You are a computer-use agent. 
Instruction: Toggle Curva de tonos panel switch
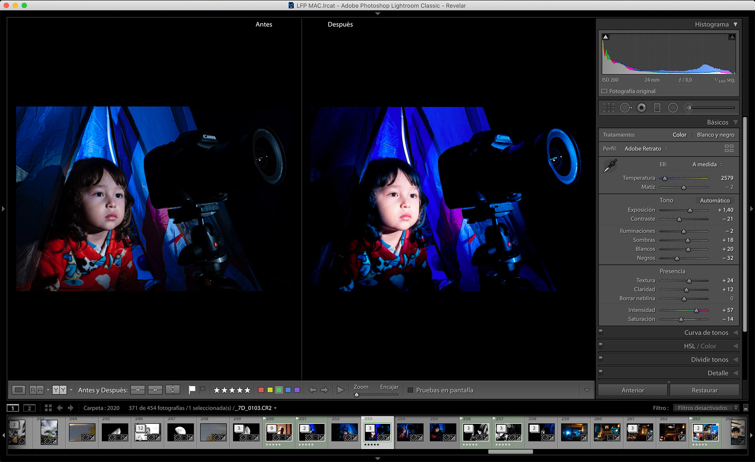[x=600, y=332]
